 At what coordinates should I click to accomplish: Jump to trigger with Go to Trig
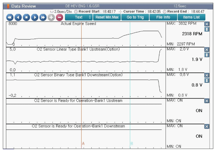point(135,17)
